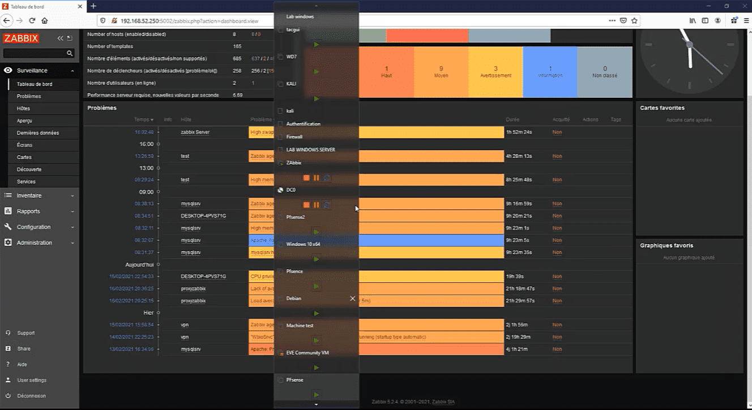Start the Debian virtual machine
This screenshot has width=752, height=410.
pyautogui.click(x=316, y=313)
